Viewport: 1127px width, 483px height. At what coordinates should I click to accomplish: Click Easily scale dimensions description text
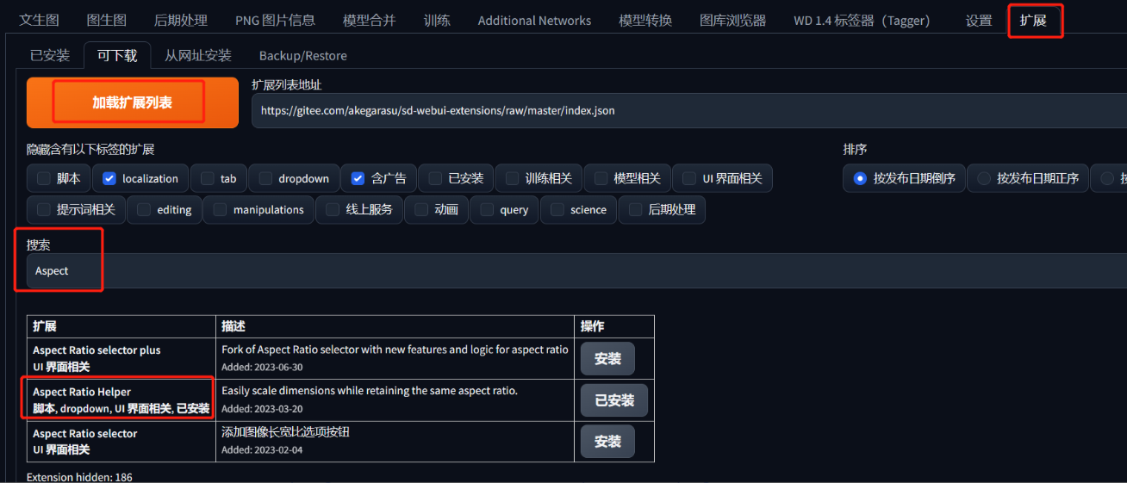tap(370, 391)
